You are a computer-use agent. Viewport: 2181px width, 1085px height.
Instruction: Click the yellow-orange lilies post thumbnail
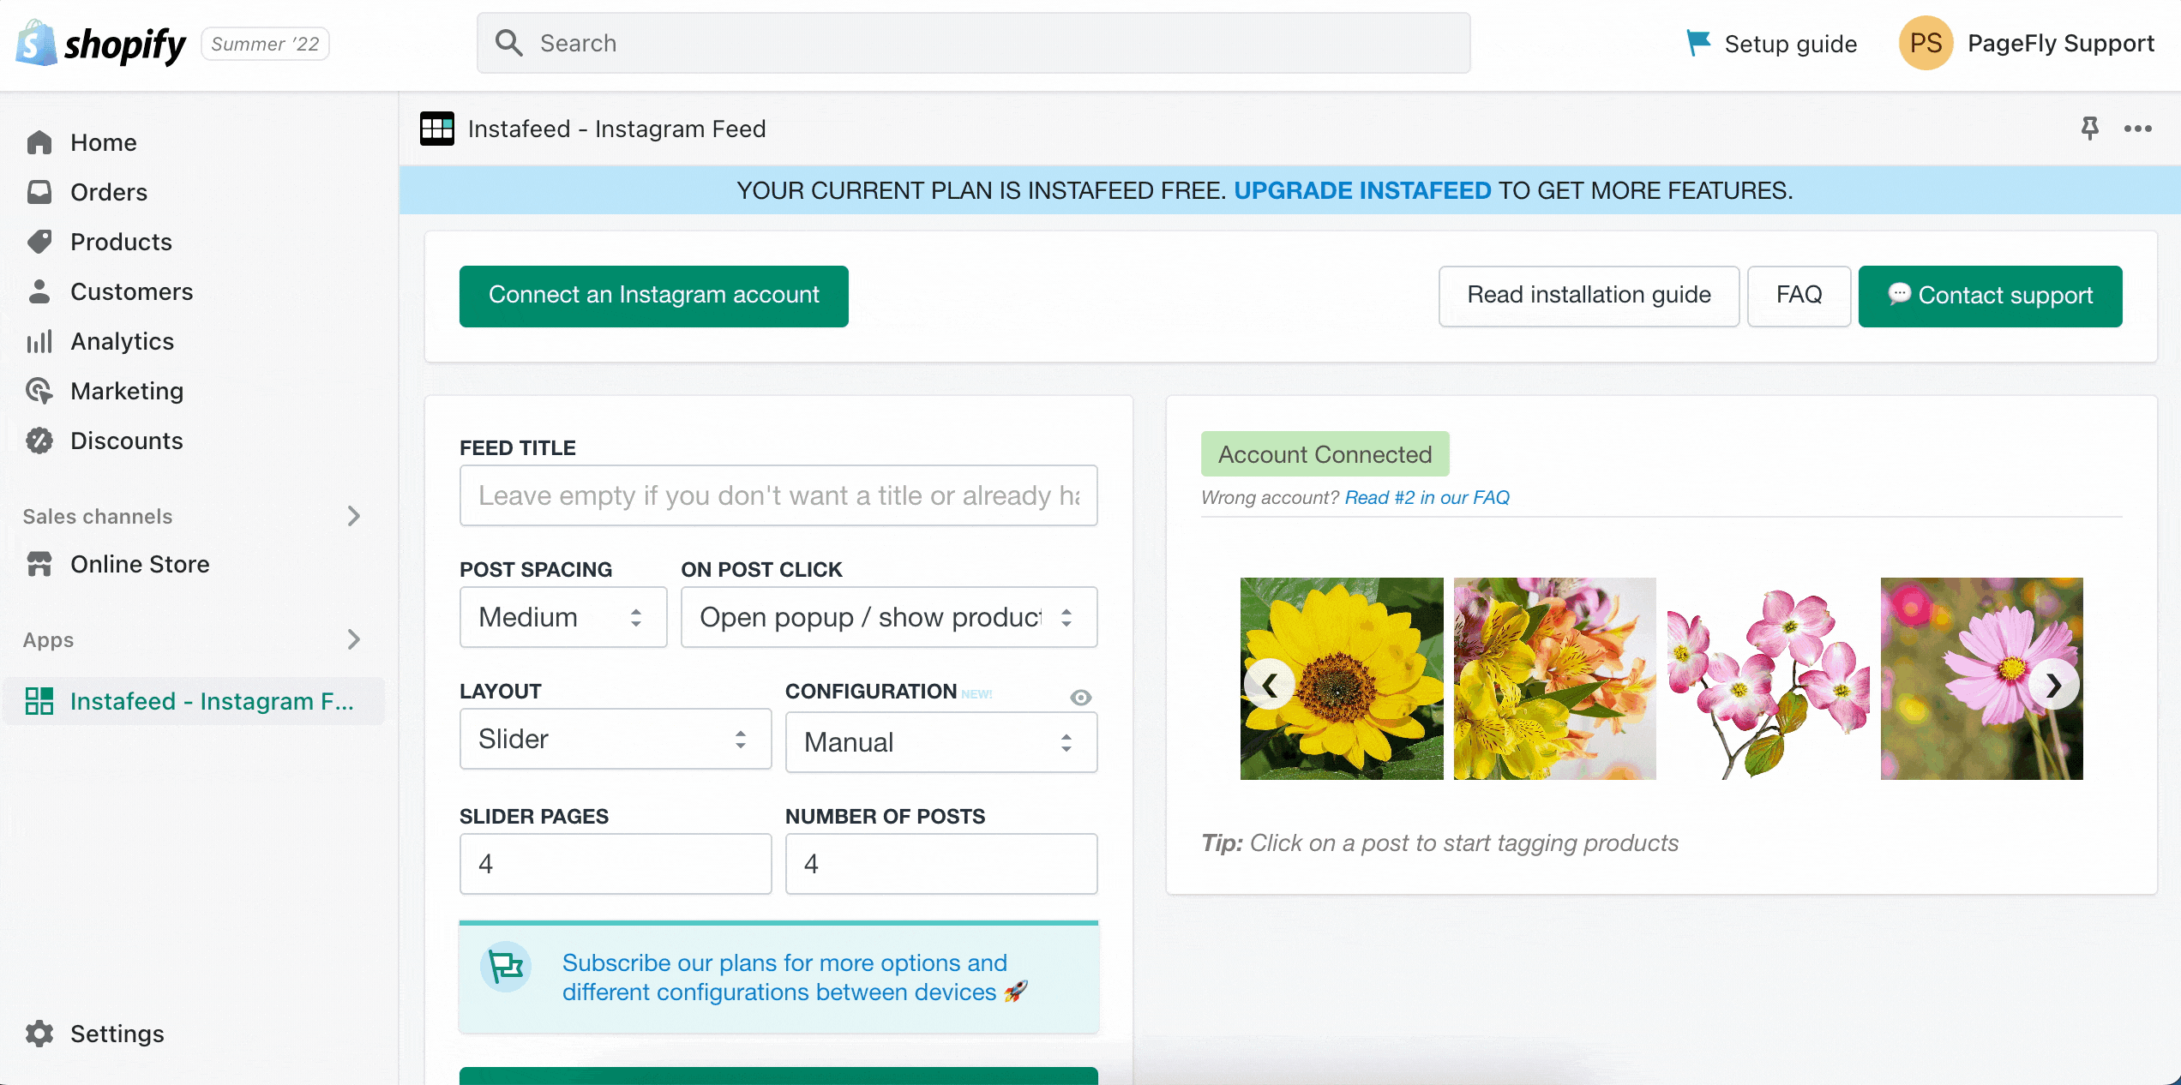[x=1555, y=679]
